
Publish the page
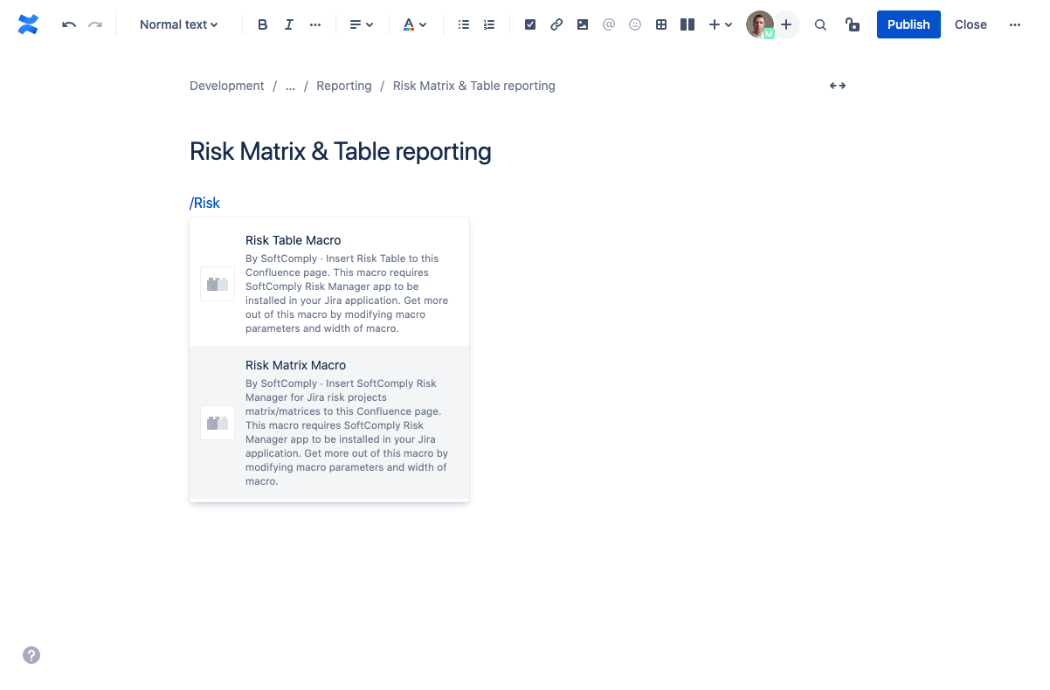point(908,24)
